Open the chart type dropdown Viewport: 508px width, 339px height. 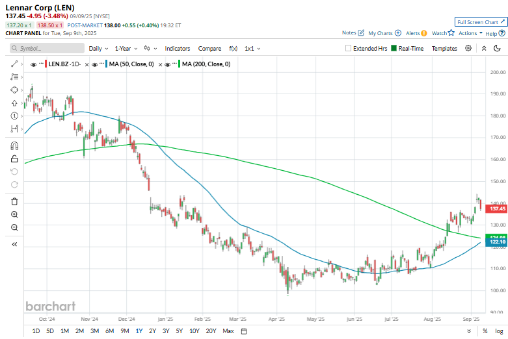[150, 48]
